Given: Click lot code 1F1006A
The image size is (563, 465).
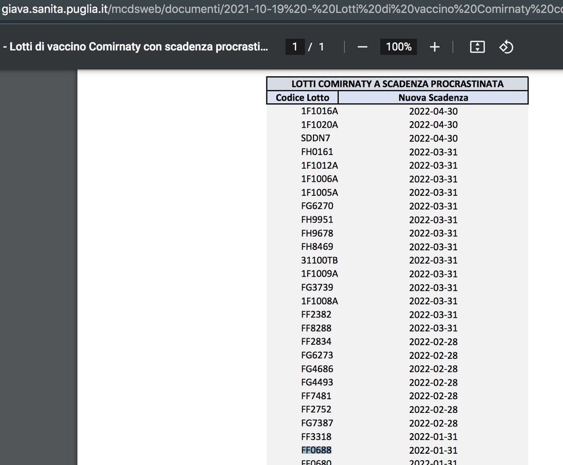Looking at the screenshot, I should 320,179.
